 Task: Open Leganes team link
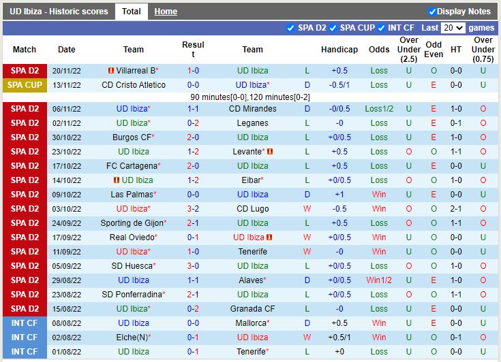coord(252,123)
